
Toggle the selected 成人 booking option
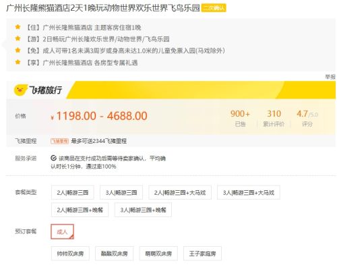[62, 231]
